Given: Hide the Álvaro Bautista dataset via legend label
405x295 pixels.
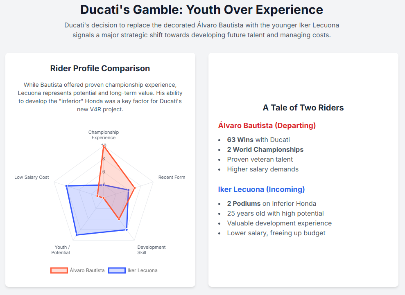Looking at the screenshot, I should (x=87, y=270).
